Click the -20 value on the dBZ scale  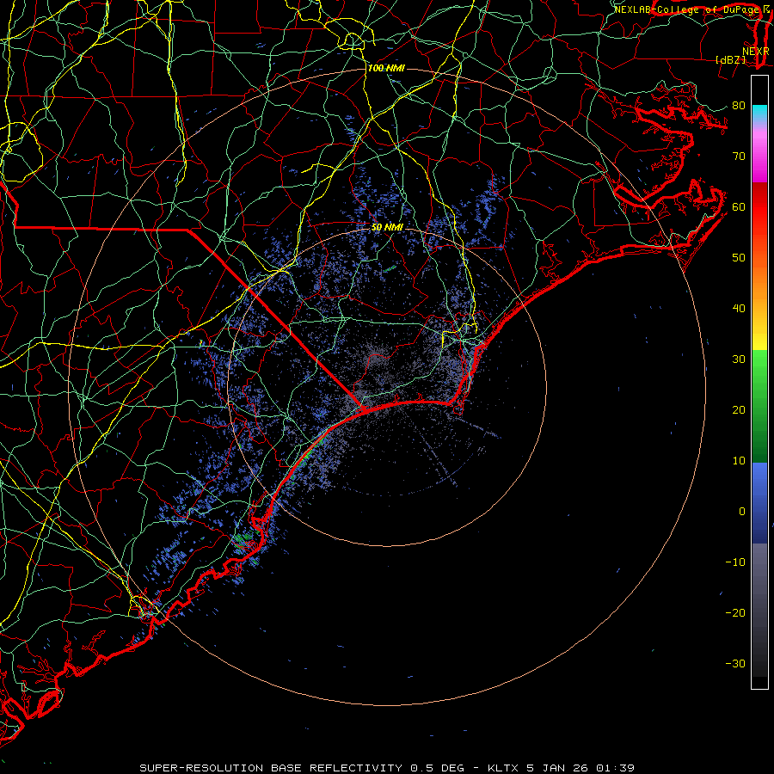735,613
